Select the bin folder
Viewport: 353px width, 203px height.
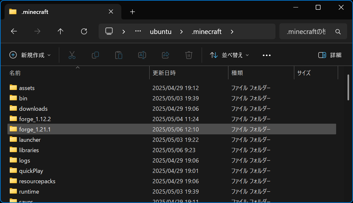[172, 98]
